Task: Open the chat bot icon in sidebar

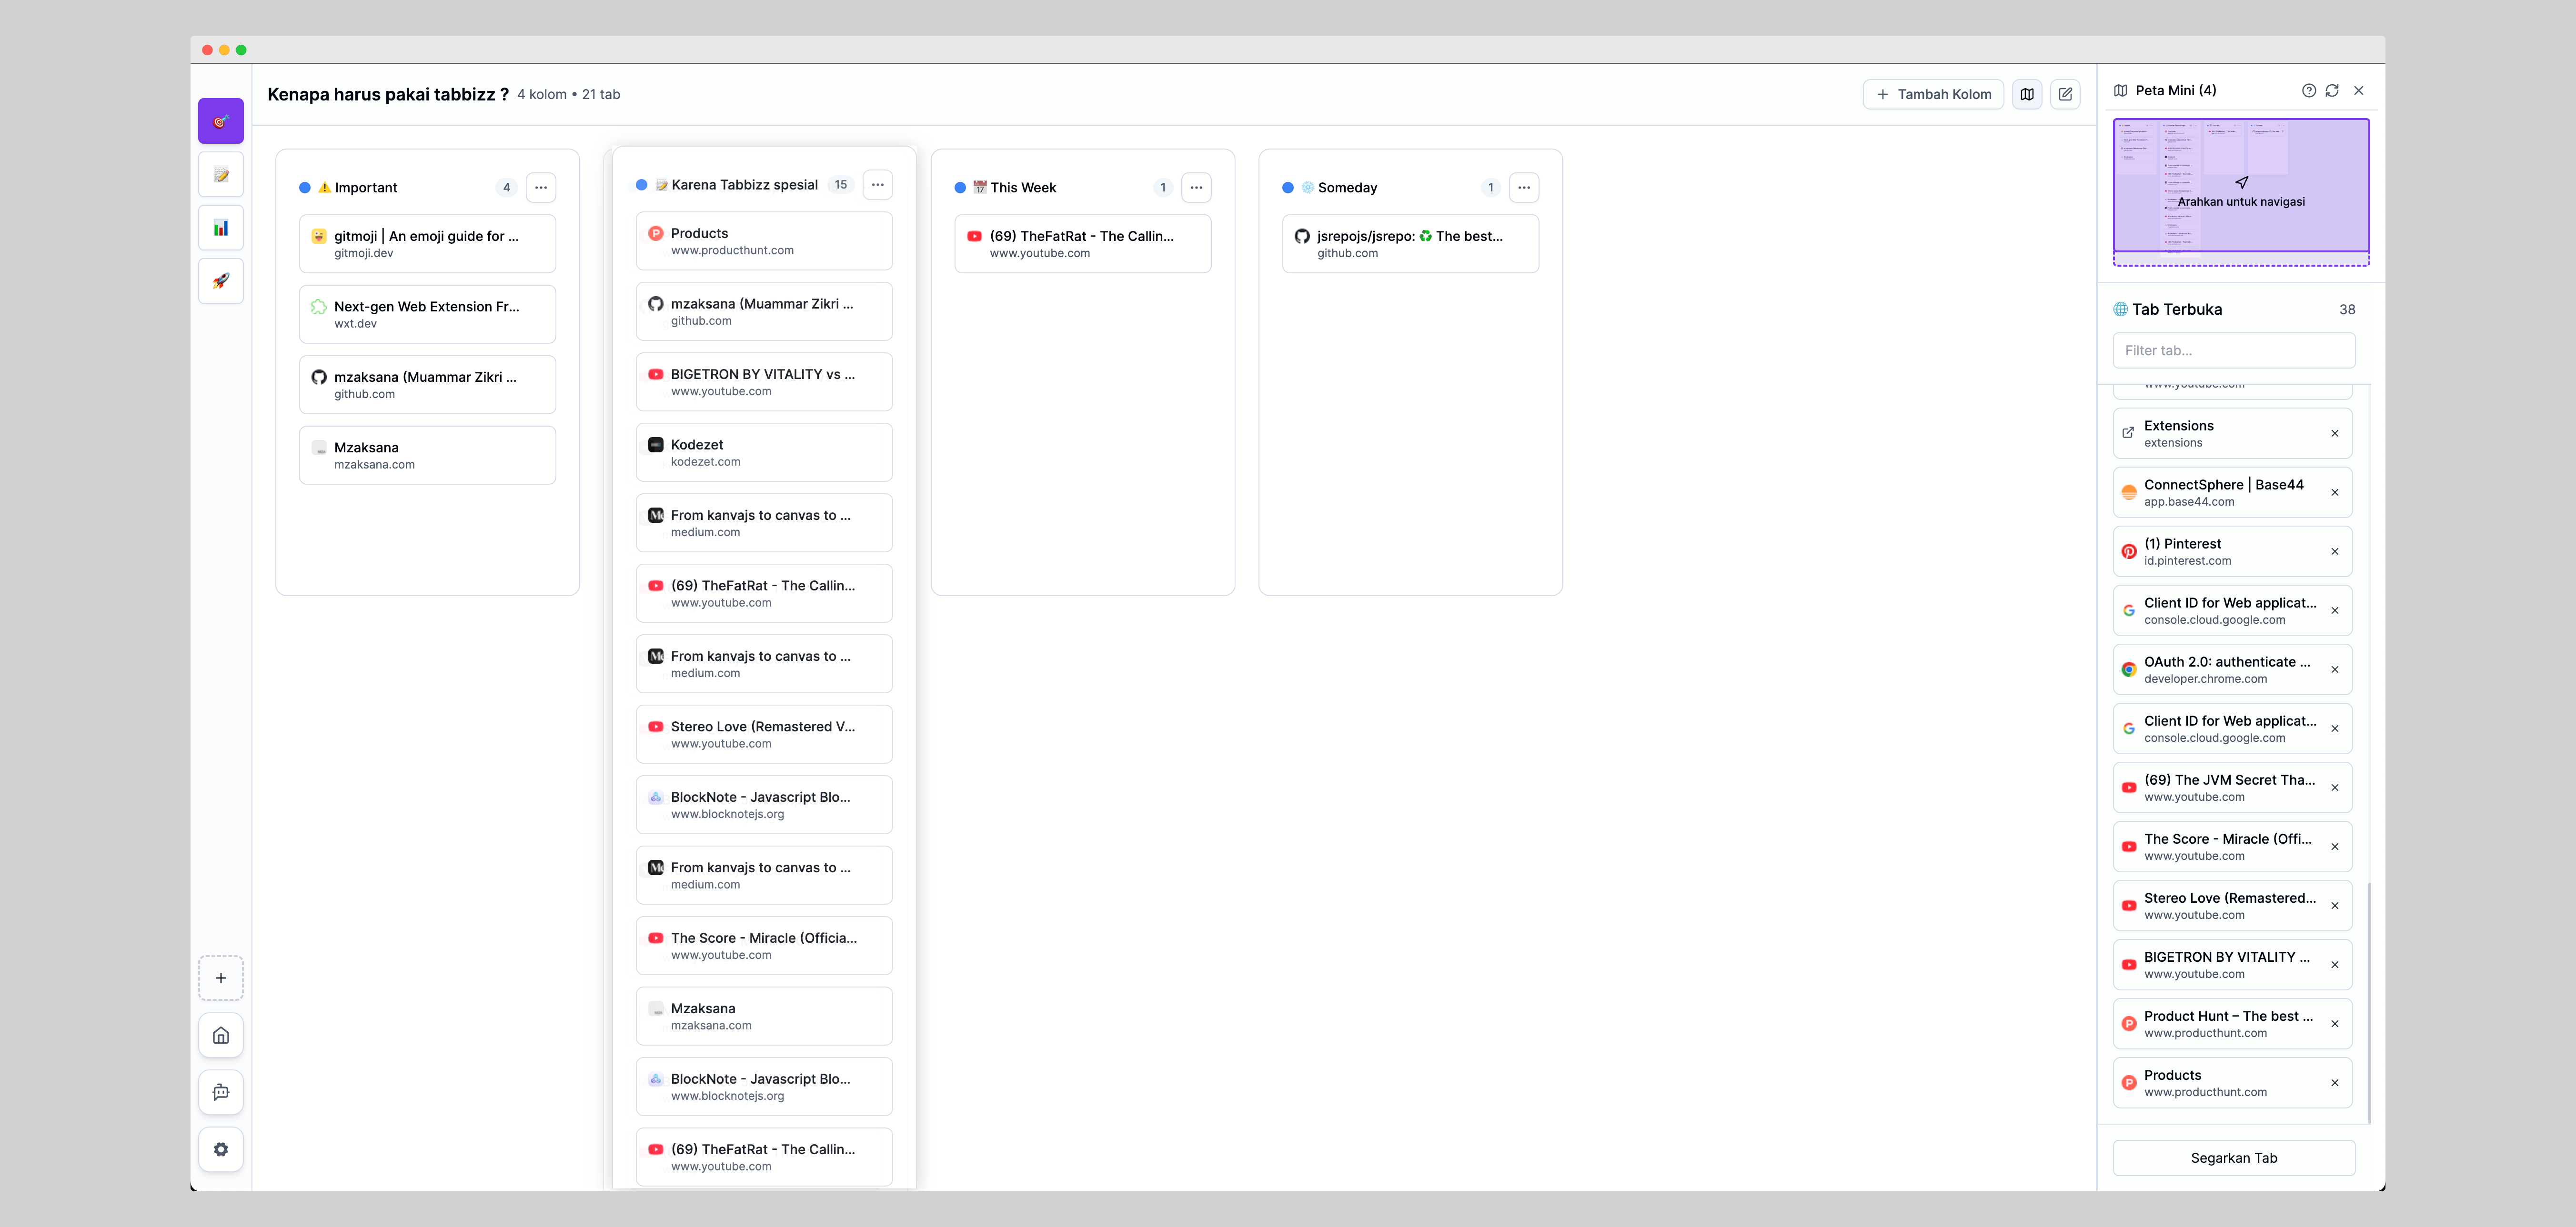Action: tap(221, 1092)
